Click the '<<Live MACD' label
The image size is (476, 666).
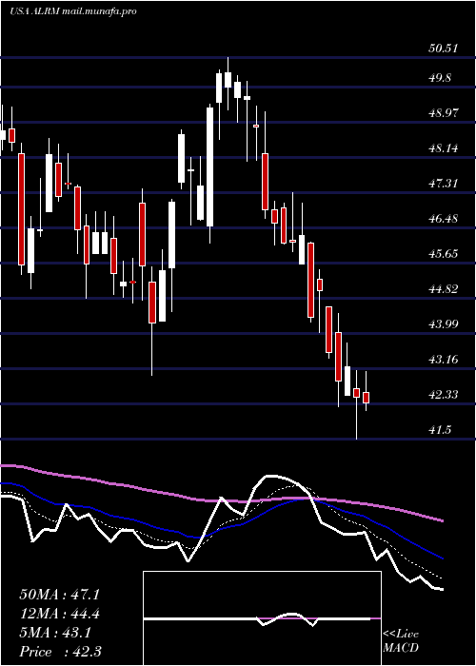[x=401, y=641]
